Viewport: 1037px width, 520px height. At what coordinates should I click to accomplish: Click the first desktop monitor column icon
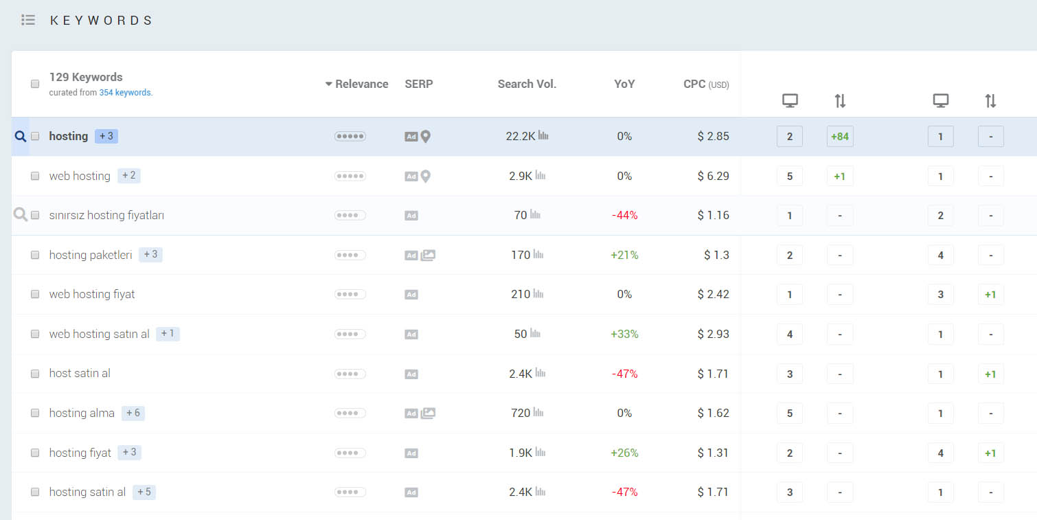click(790, 101)
